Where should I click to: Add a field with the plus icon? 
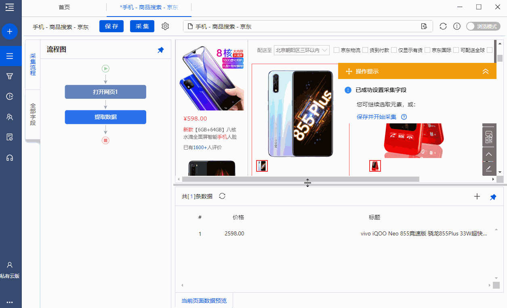[x=477, y=196]
